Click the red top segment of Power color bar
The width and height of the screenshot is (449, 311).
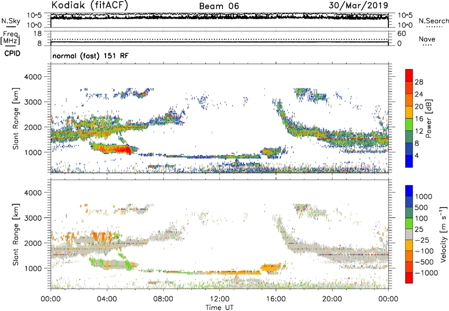click(x=409, y=75)
